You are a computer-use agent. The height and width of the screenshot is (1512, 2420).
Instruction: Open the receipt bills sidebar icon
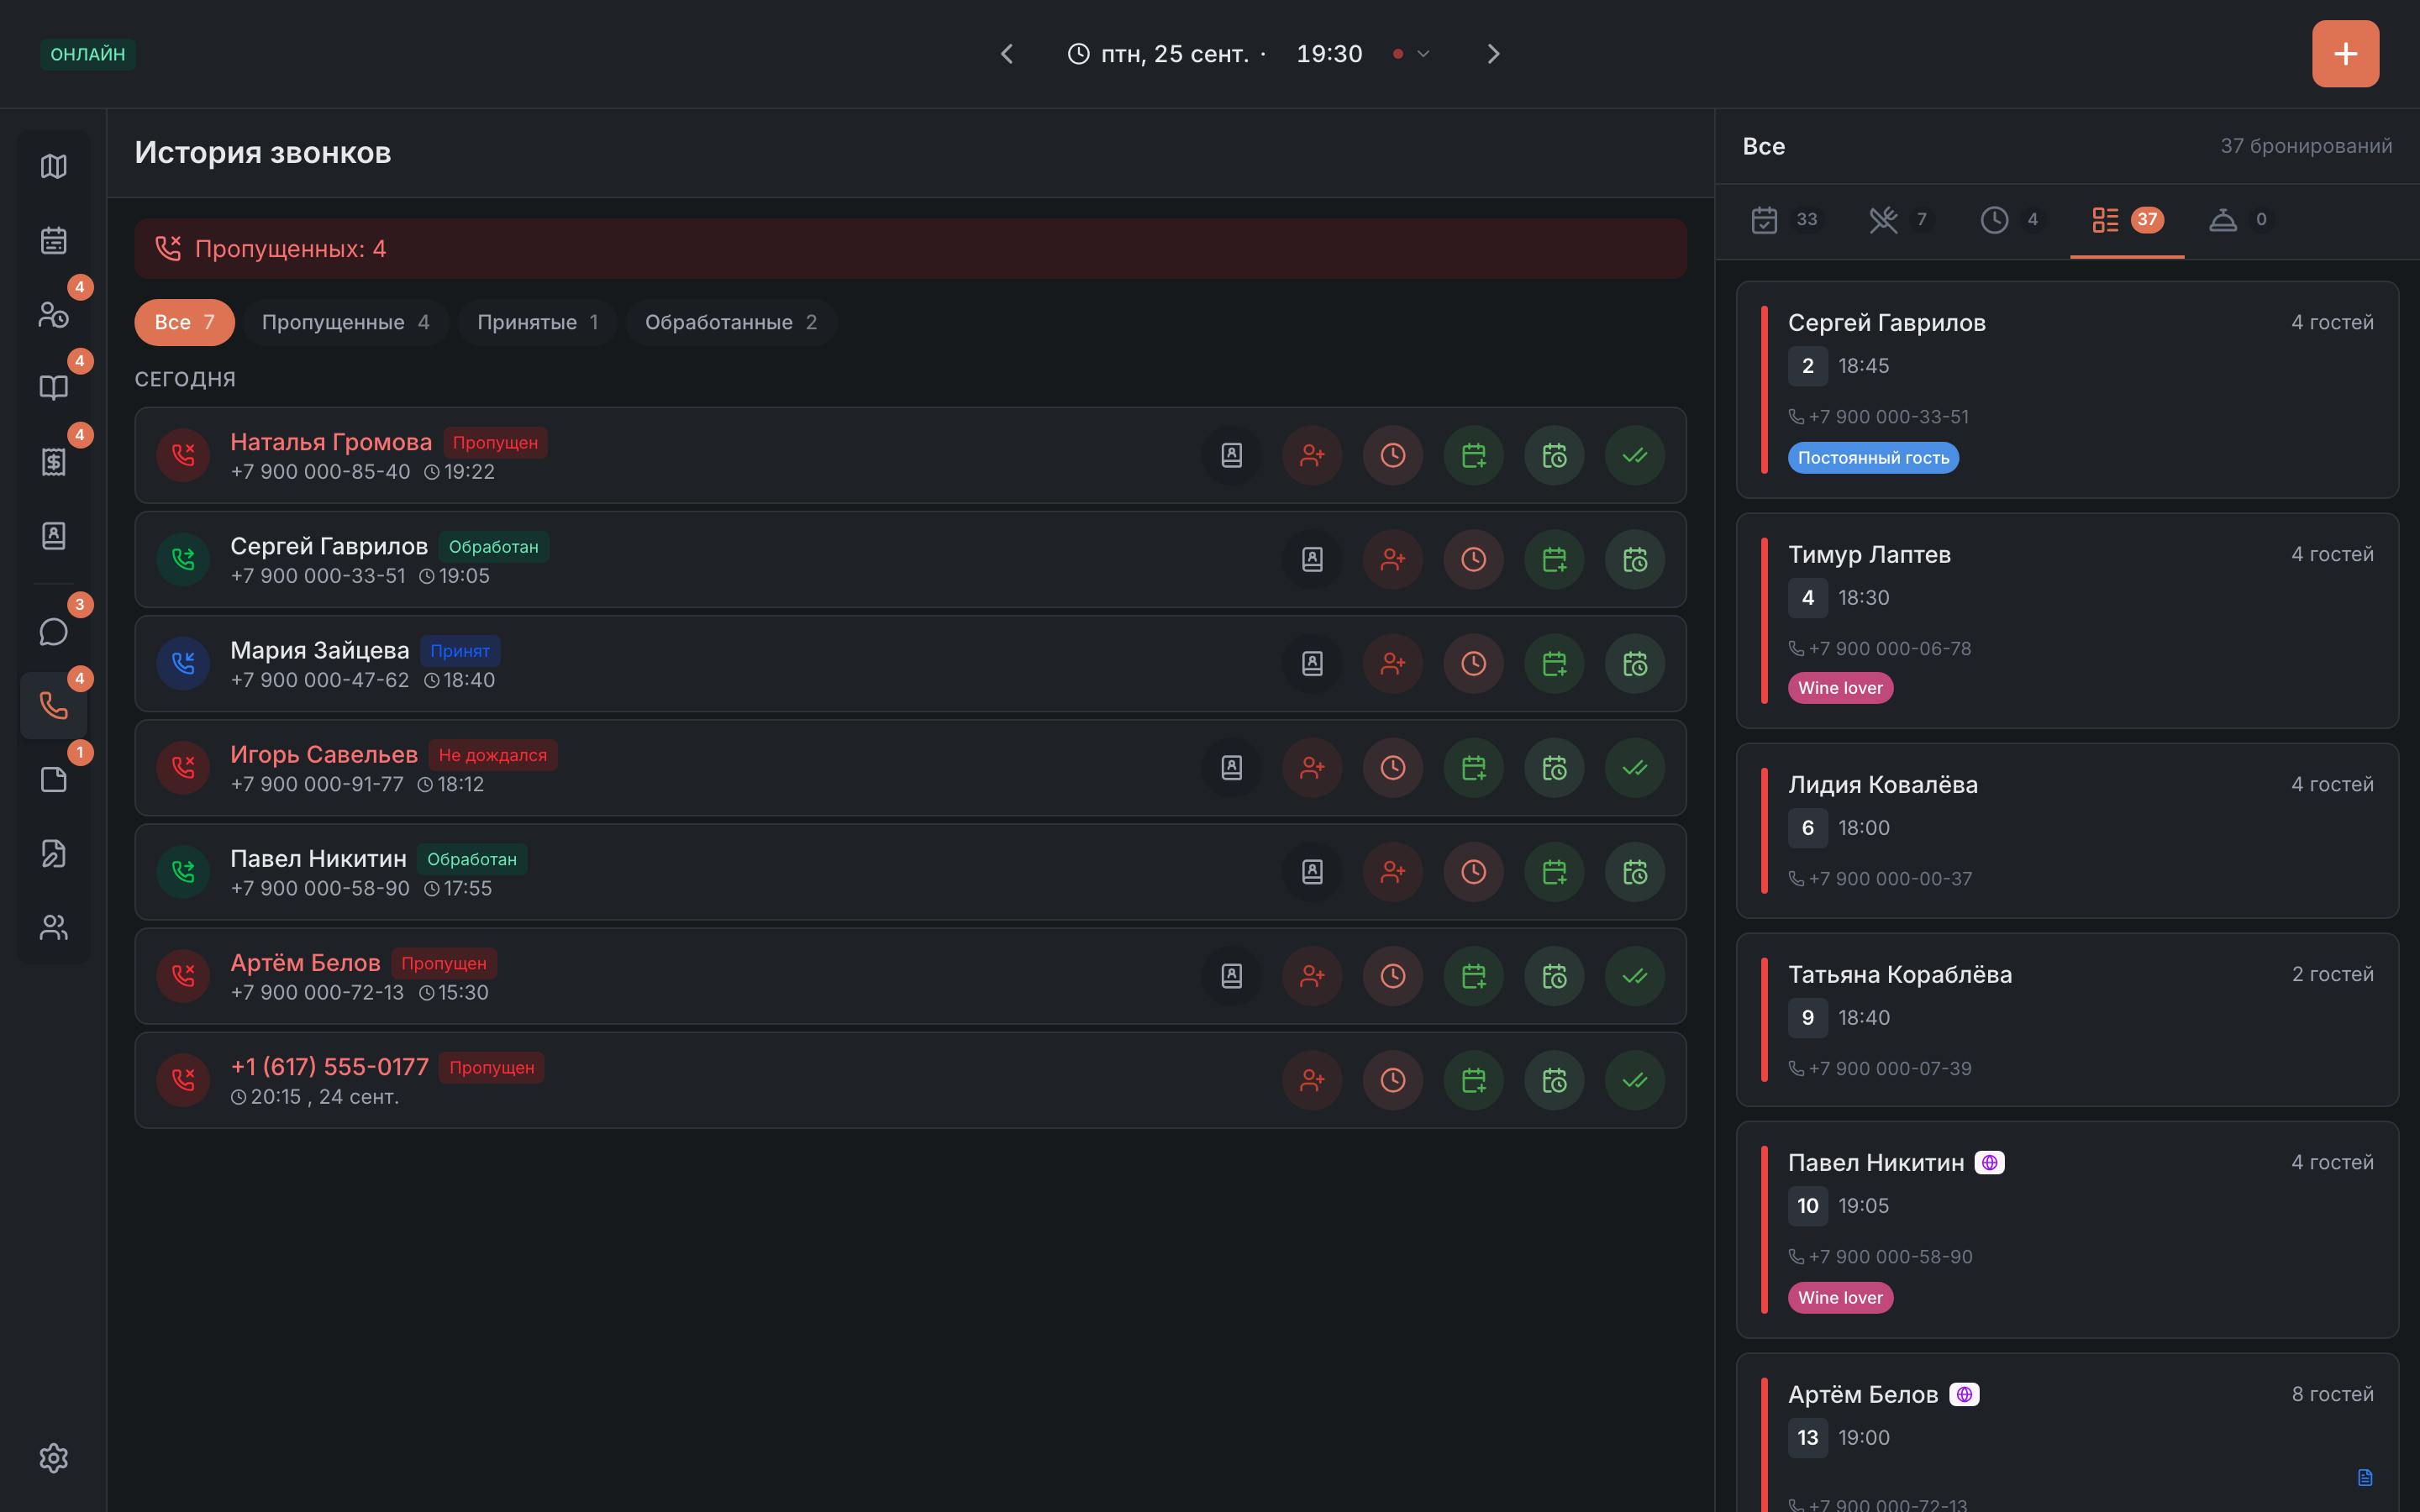click(x=54, y=462)
